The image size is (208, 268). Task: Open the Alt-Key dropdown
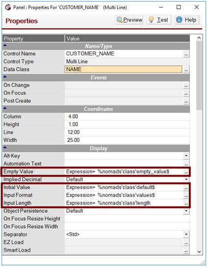point(186,156)
